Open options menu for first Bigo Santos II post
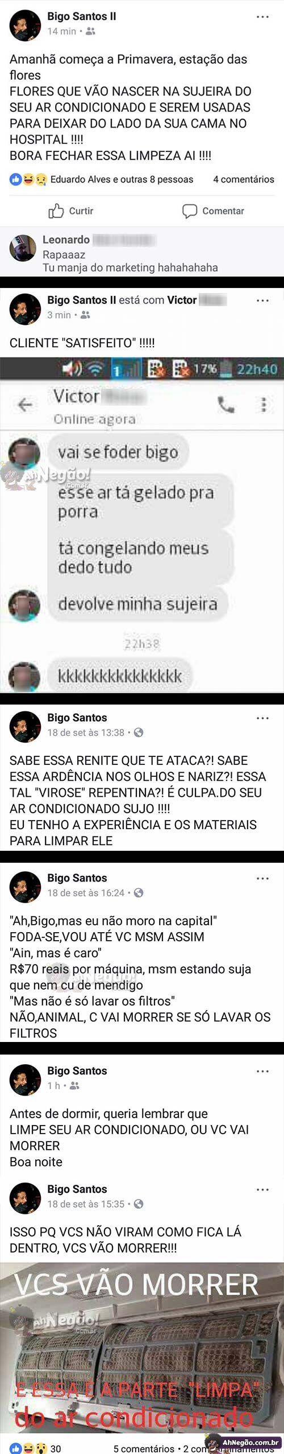Image resolution: width=284 pixels, height=1454 pixels. (x=262, y=17)
